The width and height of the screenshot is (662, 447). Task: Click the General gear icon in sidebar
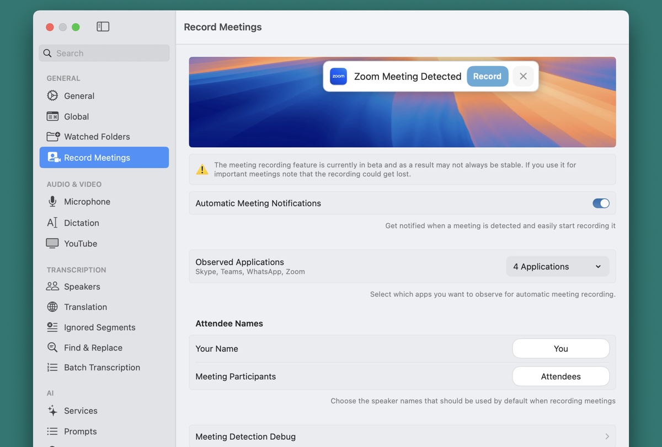(x=52, y=95)
